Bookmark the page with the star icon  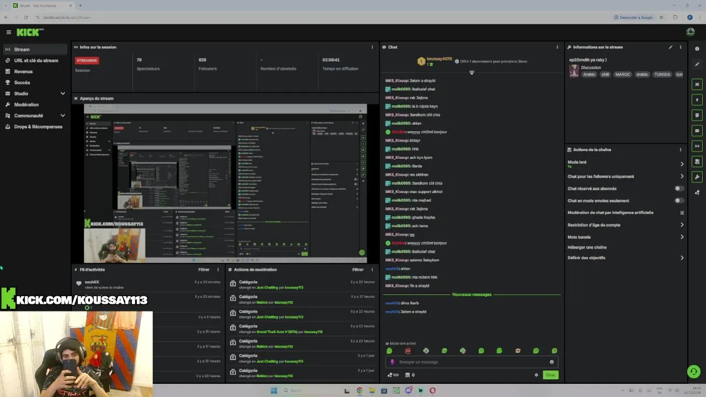[x=661, y=18]
